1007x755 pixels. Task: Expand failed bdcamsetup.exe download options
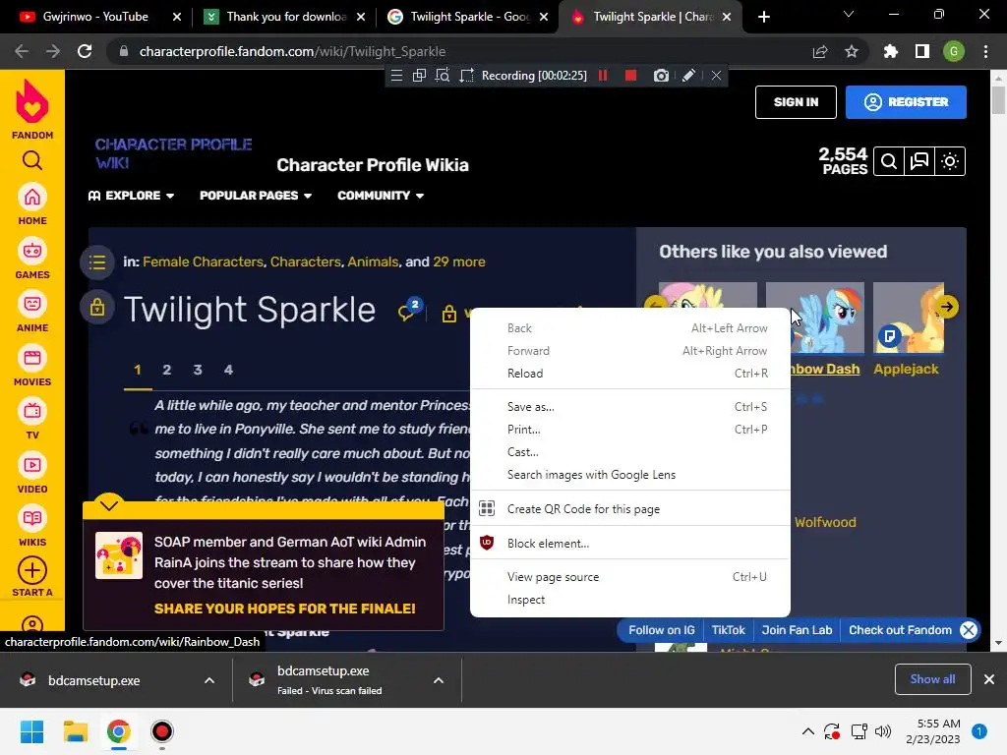(x=439, y=680)
